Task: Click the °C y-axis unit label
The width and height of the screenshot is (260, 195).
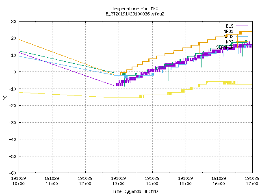Action: pyautogui.click(x=4, y=97)
